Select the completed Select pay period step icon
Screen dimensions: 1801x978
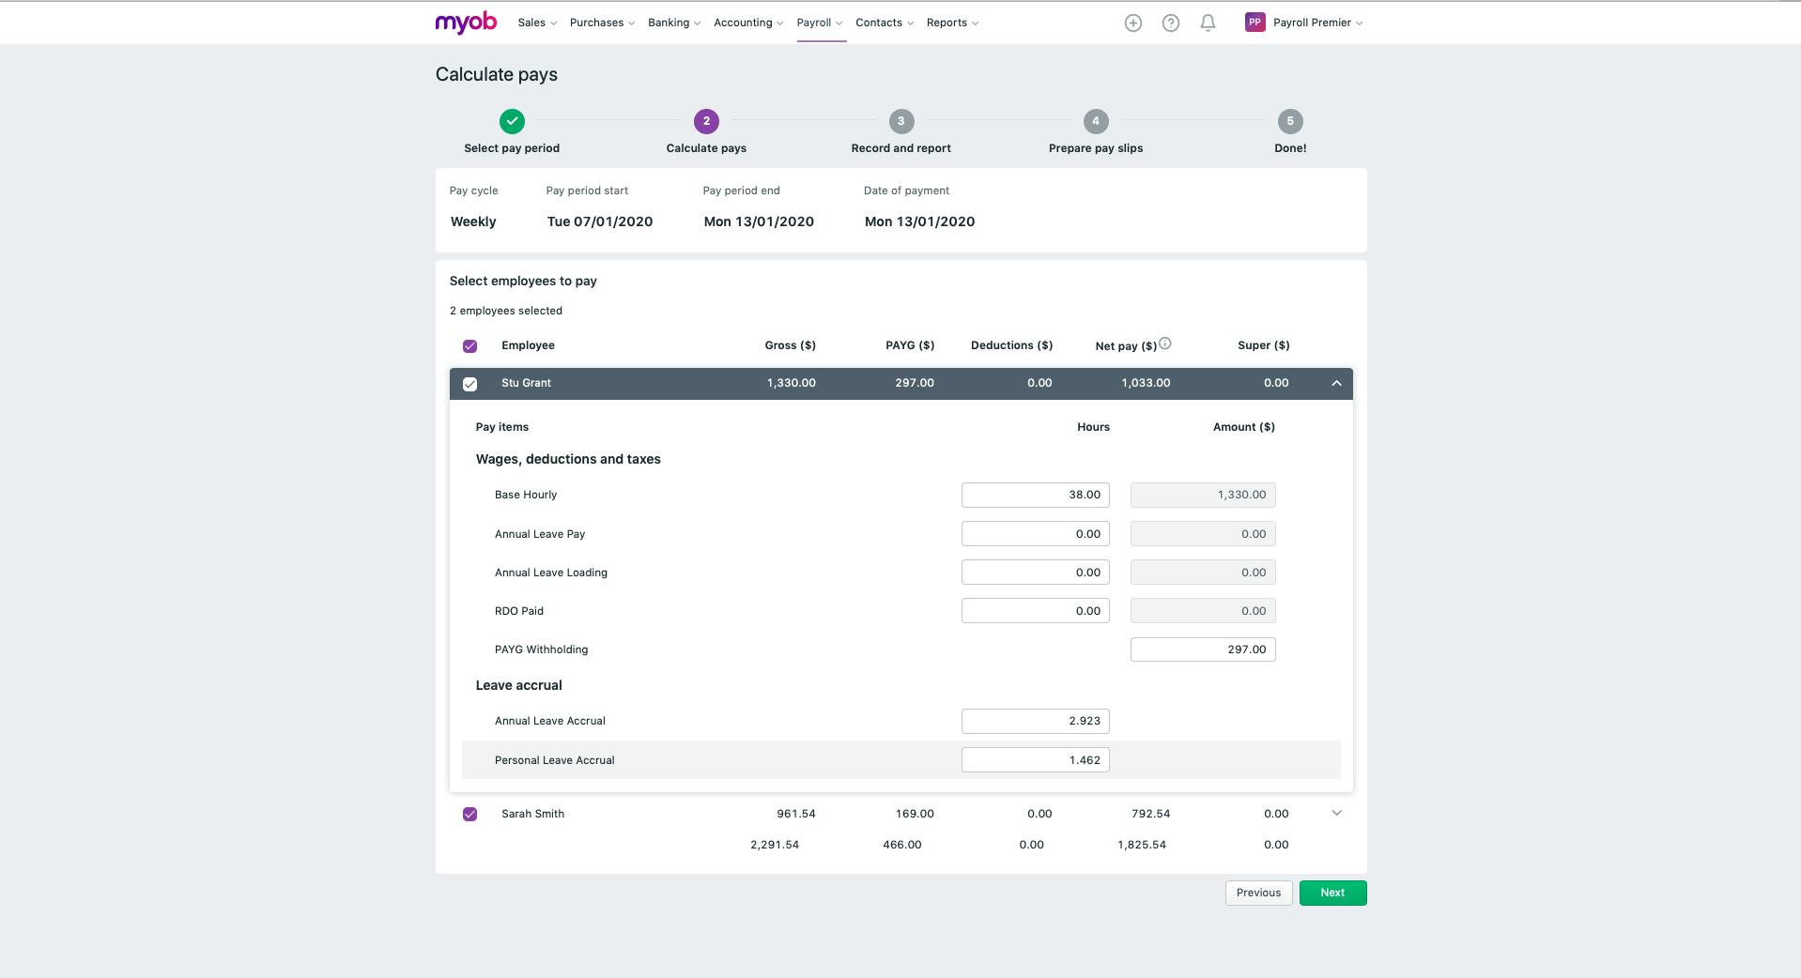[x=511, y=120]
